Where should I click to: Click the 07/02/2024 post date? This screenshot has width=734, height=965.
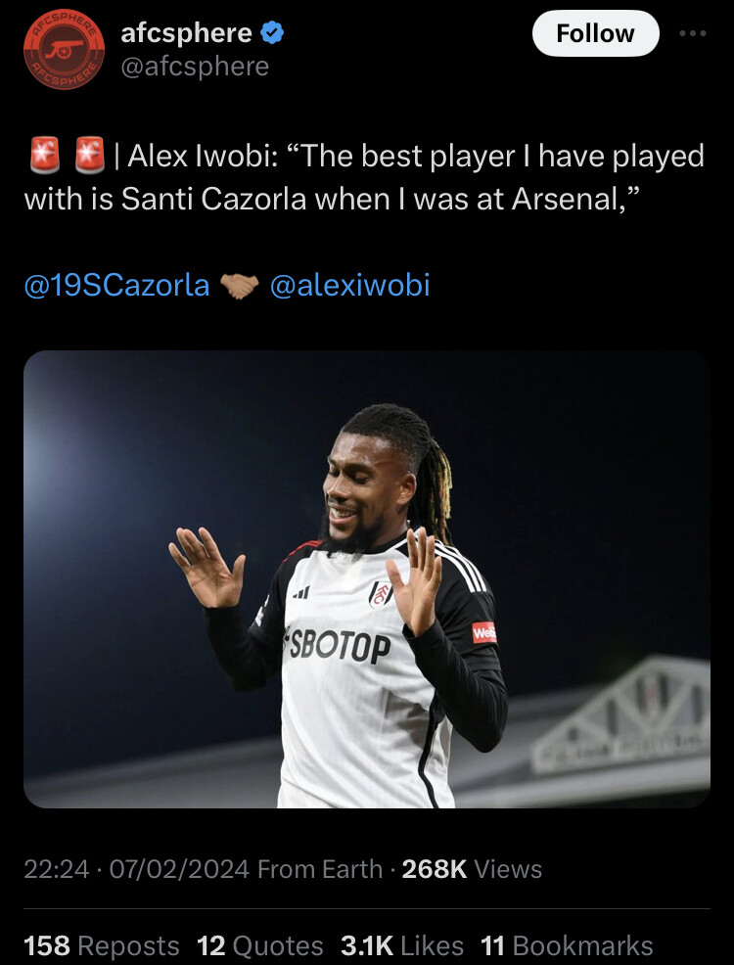click(180, 869)
